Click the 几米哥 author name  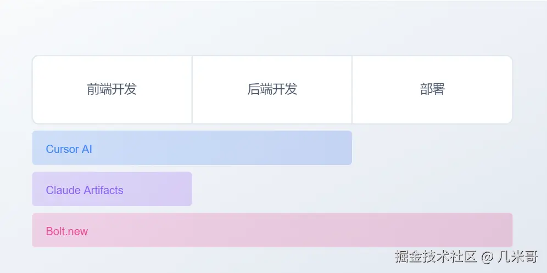(x=518, y=256)
